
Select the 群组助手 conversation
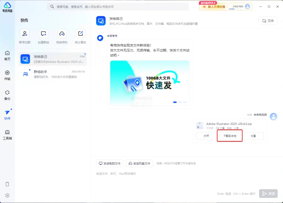coord(53,74)
